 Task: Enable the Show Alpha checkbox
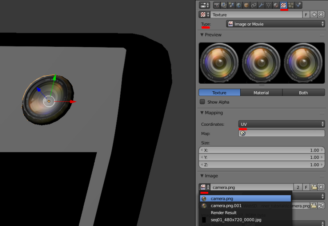tap(202, 102)
